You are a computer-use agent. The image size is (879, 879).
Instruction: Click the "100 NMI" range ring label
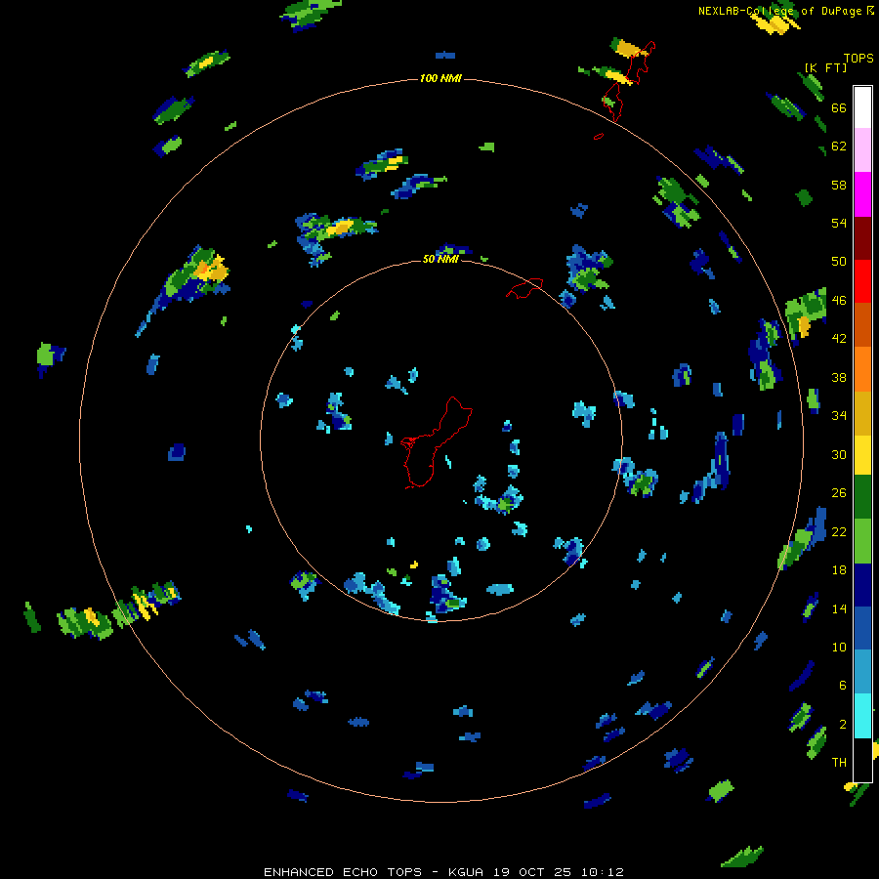[x=440, y=78]
